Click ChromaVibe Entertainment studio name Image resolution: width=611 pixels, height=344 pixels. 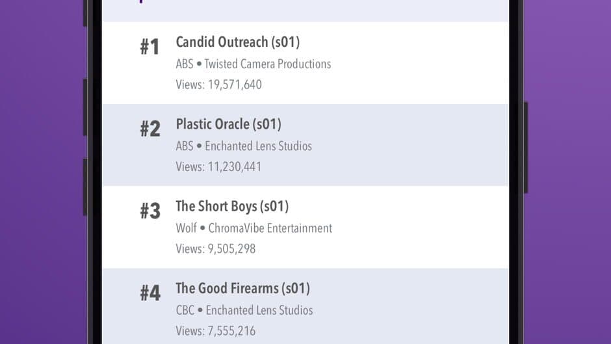point(270,228)
